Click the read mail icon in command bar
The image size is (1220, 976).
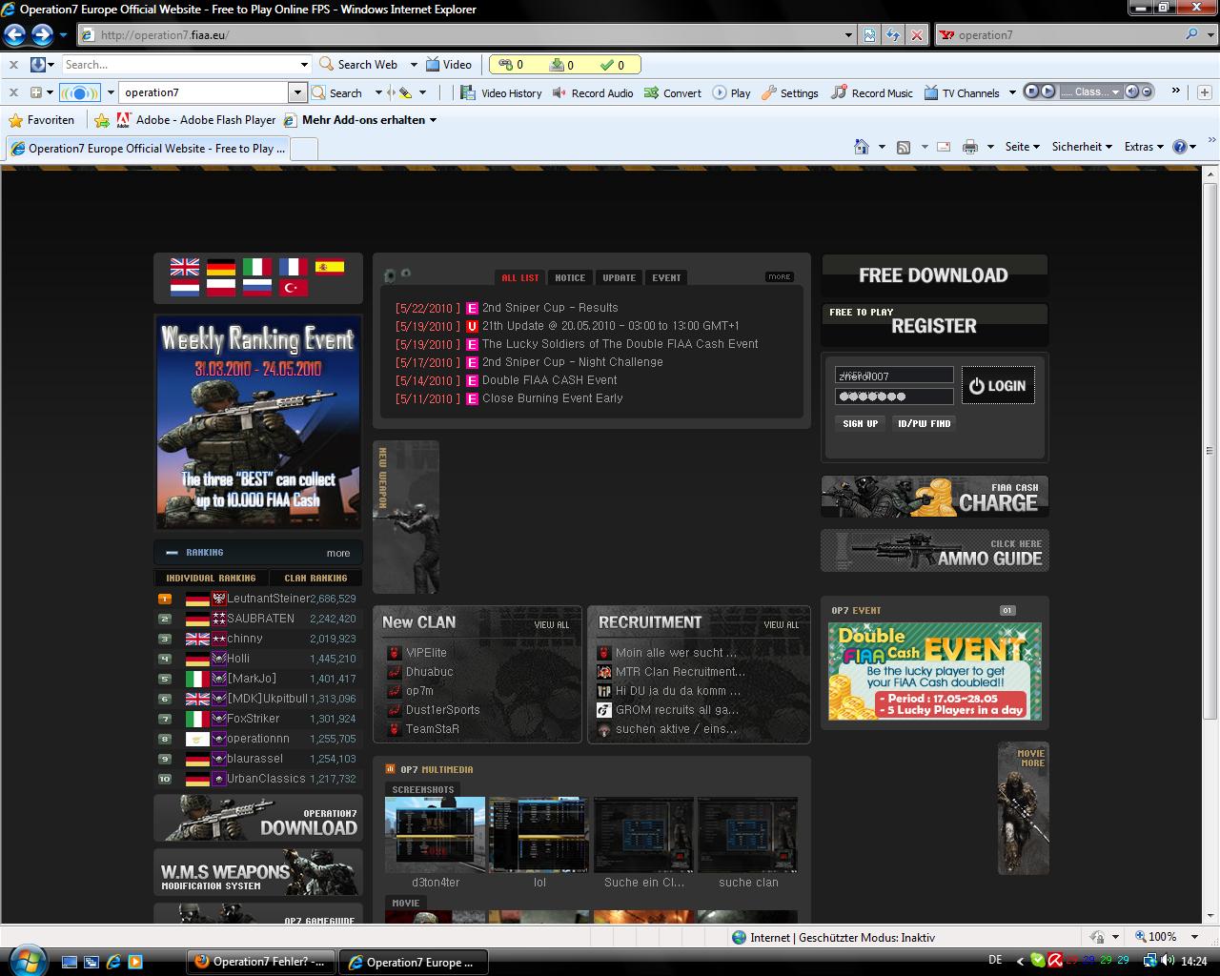[x=944, y=147]
